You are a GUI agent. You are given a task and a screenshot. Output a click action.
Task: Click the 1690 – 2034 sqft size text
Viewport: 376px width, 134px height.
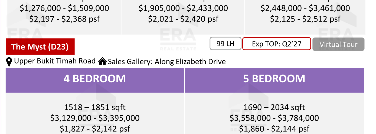pyautogui.click(x=274, y=107)
